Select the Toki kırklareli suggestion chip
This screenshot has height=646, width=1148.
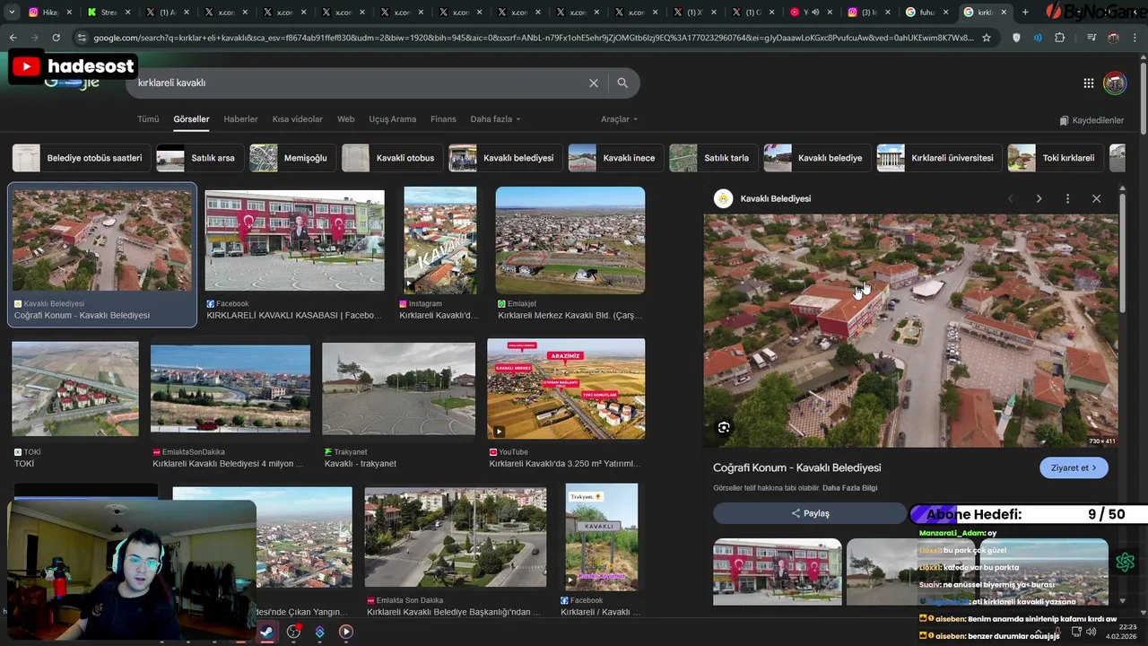pyautogui.click(x=1056, y=158)
